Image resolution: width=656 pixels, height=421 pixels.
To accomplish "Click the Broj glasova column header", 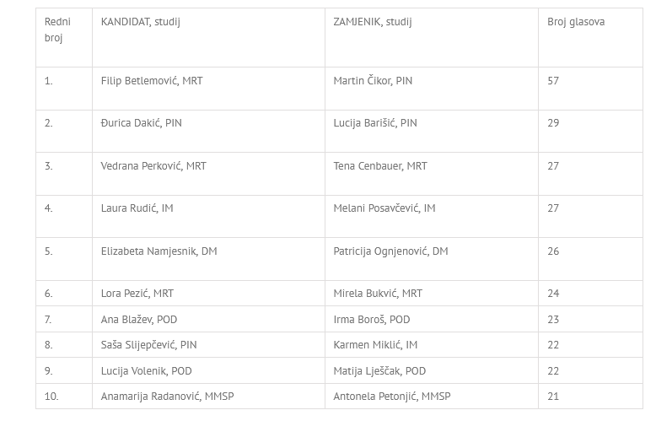I will 576,22.
